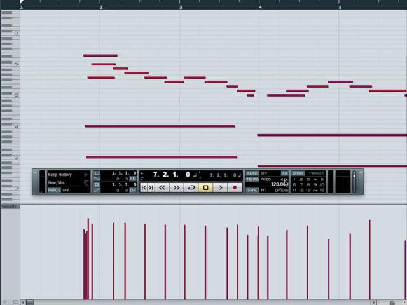
Task: Click the horizontal scrollbar thumb
Action: [x=30, y=302]
